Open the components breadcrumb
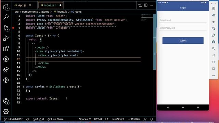 coord(30,12)
